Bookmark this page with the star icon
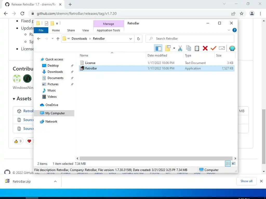This screenshot has height=199, width=266. pyautogui.click(x=242, y=13)
